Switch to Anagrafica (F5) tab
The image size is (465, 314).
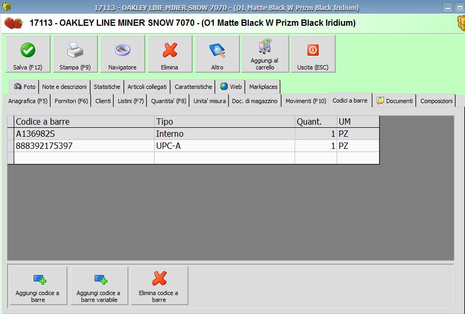click(x=27, y=101)
